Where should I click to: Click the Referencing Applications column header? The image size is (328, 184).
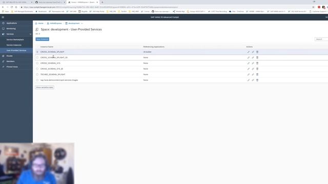coord(154,47)
